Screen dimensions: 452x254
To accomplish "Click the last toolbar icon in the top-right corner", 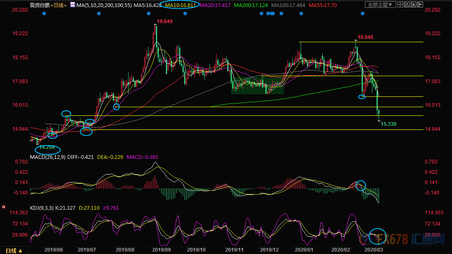I will pos(419,5).
